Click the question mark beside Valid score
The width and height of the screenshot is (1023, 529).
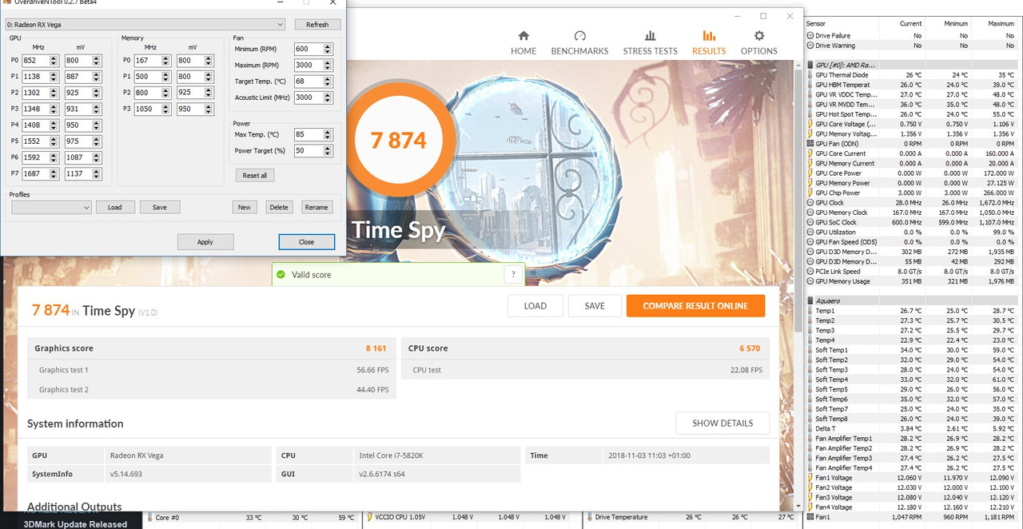click(514, 274)
